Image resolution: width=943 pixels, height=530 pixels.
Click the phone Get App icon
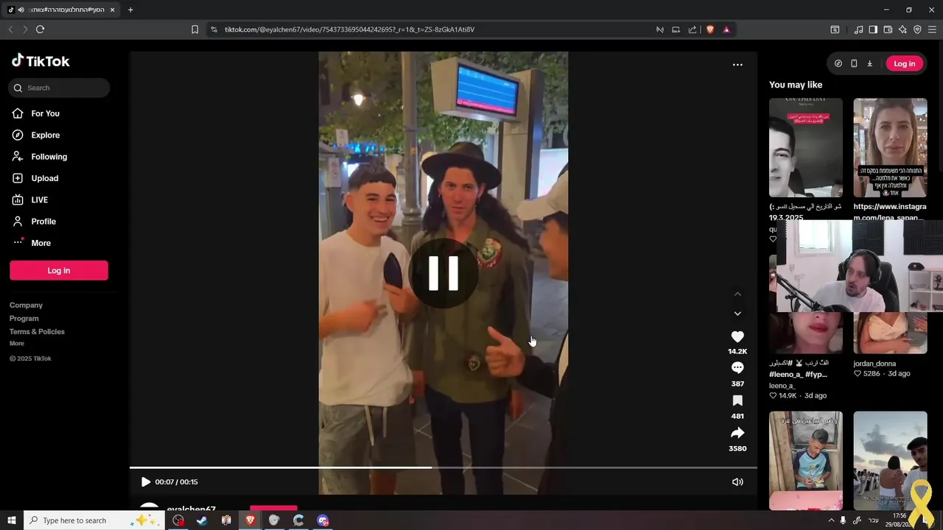pos(854,63)
